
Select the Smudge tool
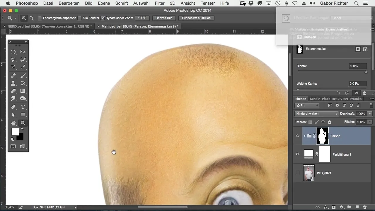point(13,99)
